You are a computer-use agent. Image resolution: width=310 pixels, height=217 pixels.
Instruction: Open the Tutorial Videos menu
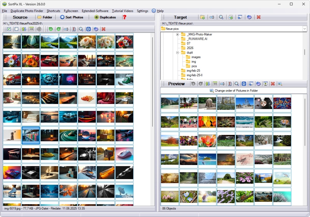pos(123,11)
